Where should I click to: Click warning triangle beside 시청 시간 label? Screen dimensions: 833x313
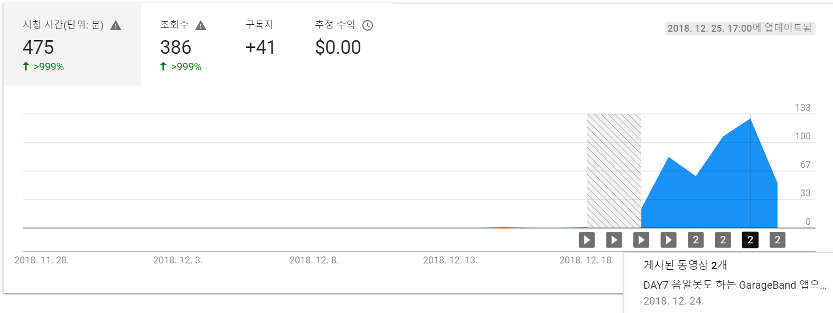point(116,25)
